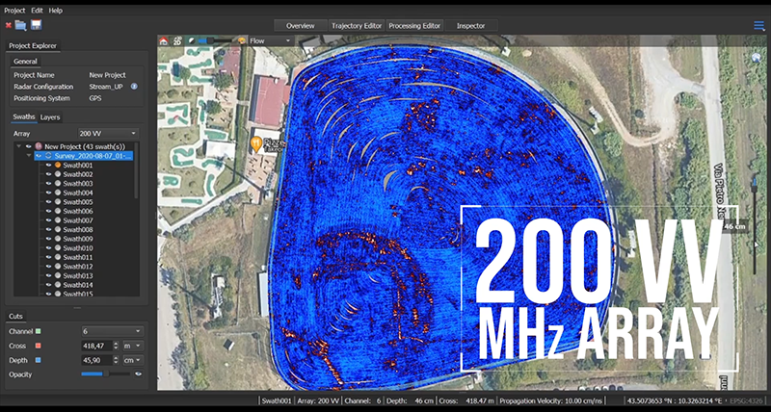This screenshot has width=771, height=412.
Task: Hide Swath006 using its eye icon
Action: click(49, 211)
